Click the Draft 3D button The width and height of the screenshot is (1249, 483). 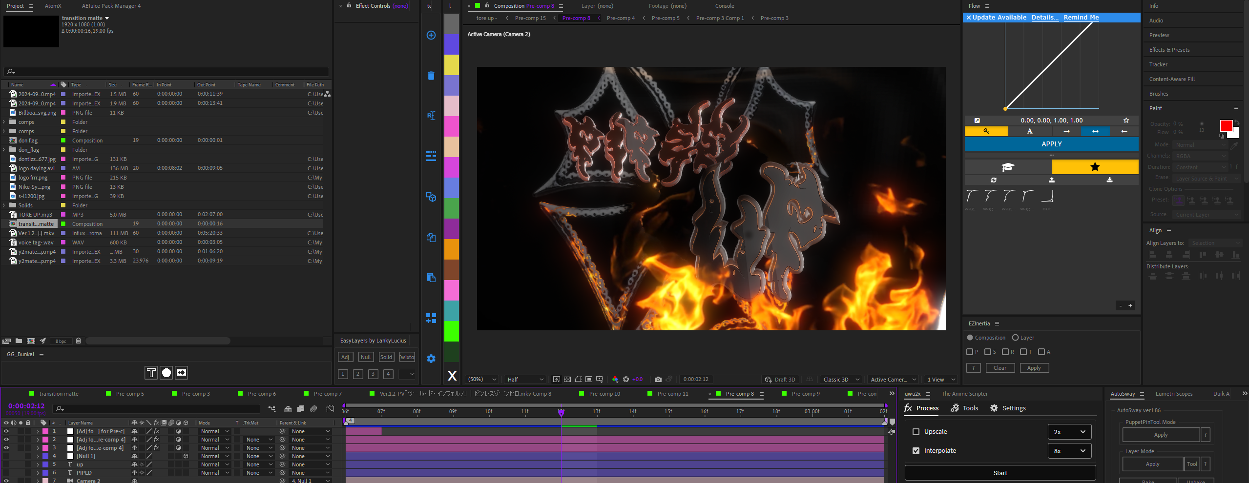(780, 380)
